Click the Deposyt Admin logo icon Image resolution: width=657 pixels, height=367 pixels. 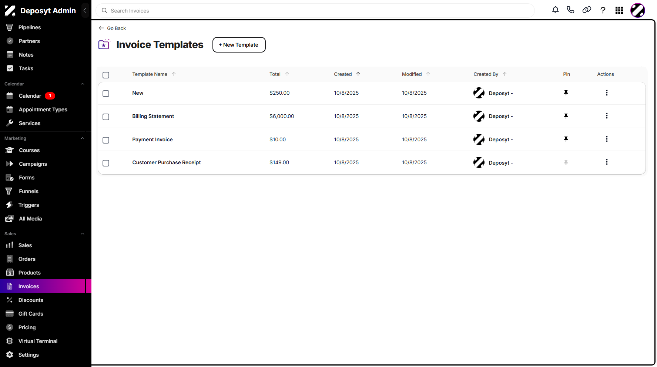[x=10, y=11]
